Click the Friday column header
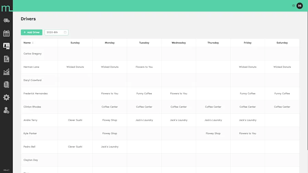This screenshot has height=173, width=308. [x=247, y=43]
